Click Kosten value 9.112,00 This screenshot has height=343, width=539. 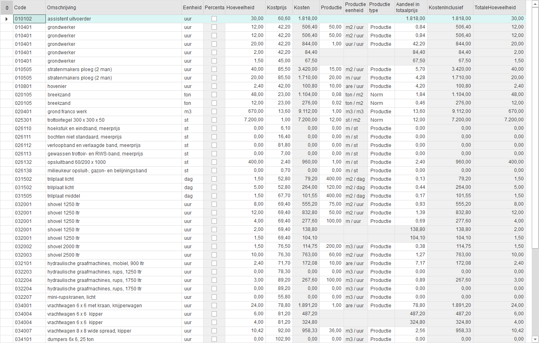click(x=306, y=112)
